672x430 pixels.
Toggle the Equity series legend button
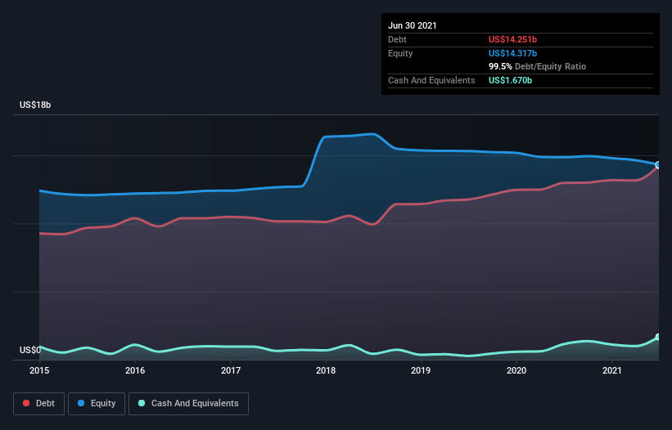[97, 404]
